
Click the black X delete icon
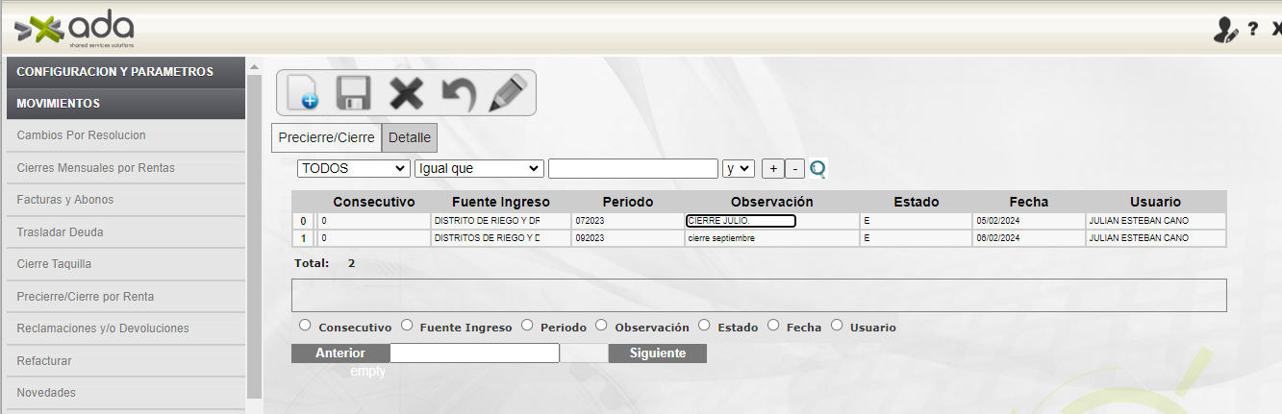coord(406,93)
